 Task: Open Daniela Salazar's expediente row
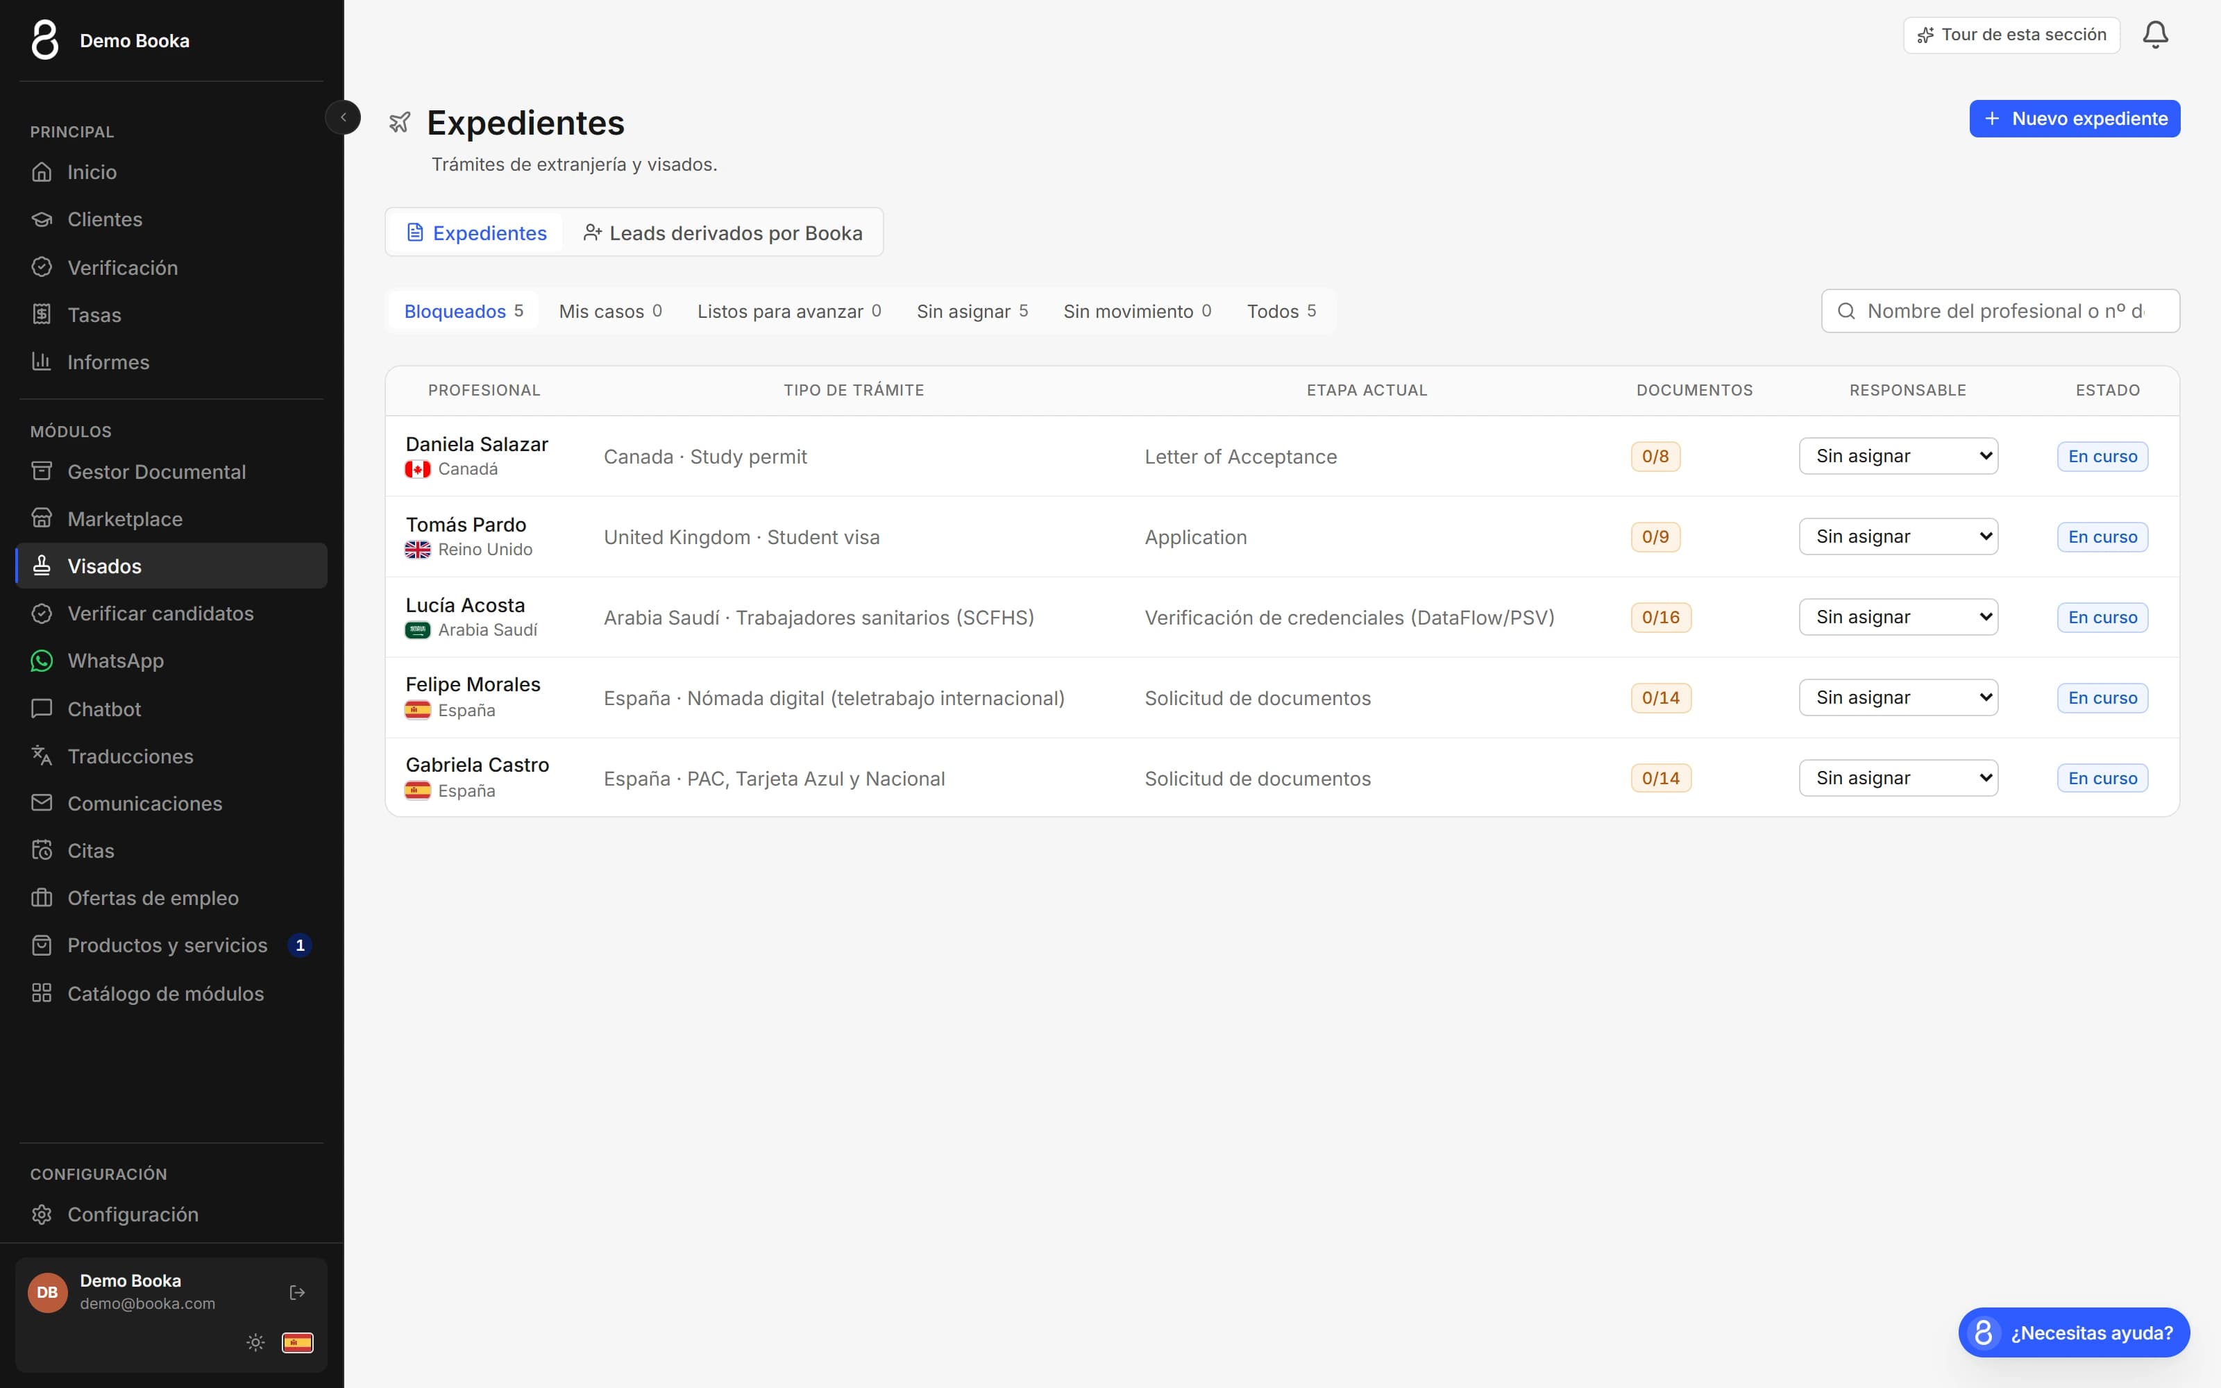[x=1282, y=456]
